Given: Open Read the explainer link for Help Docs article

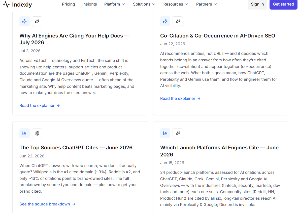Looking at the screenshot, I should point(40,106).
